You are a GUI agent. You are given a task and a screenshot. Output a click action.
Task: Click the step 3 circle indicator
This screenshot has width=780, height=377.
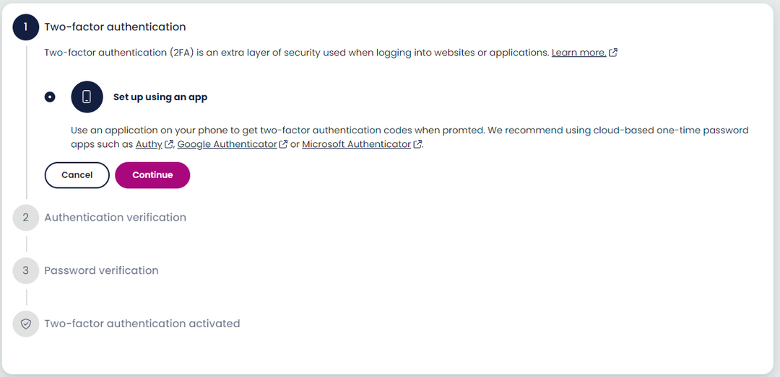pyautogui.click(x=25, y=270)
